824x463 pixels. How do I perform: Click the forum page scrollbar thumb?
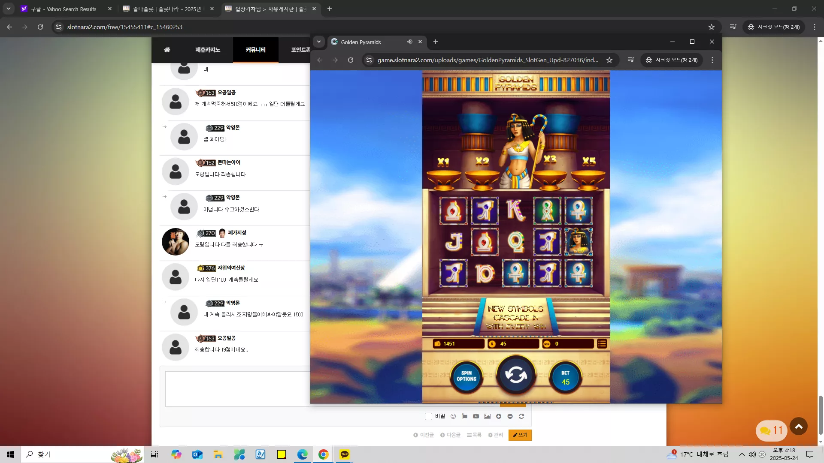coord(821,415)
